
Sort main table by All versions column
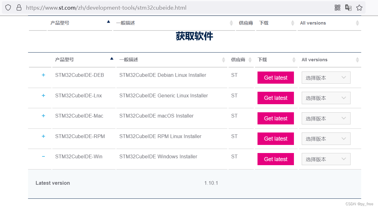(330, 60)
